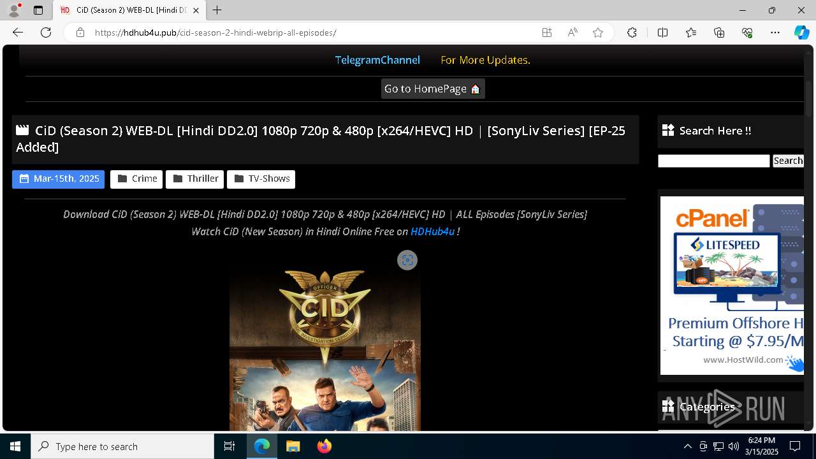Click the browser Back arrow
This screenshot has height=459, width=816.
[18, 33]
